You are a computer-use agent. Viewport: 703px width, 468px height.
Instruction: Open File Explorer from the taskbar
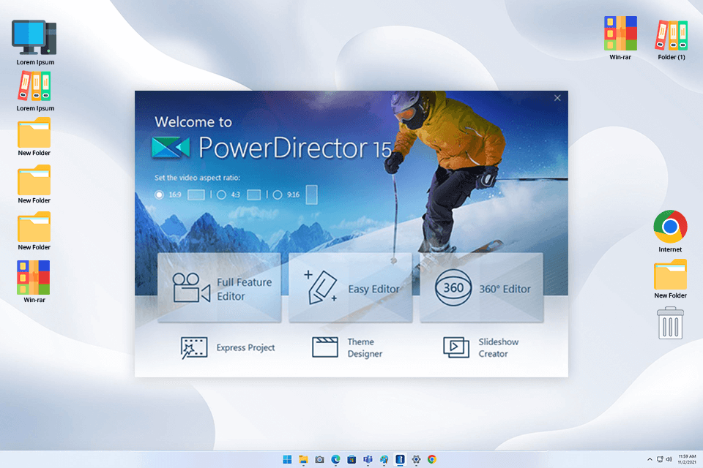[x=303, y=459]
